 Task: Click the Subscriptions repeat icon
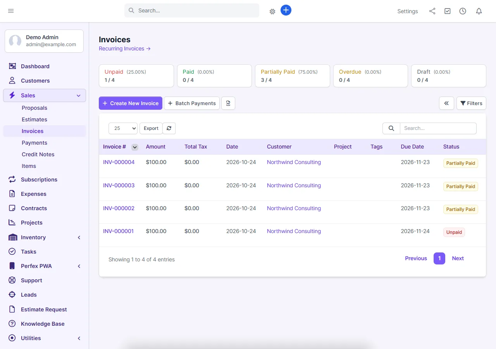click(x=12, y=180)
